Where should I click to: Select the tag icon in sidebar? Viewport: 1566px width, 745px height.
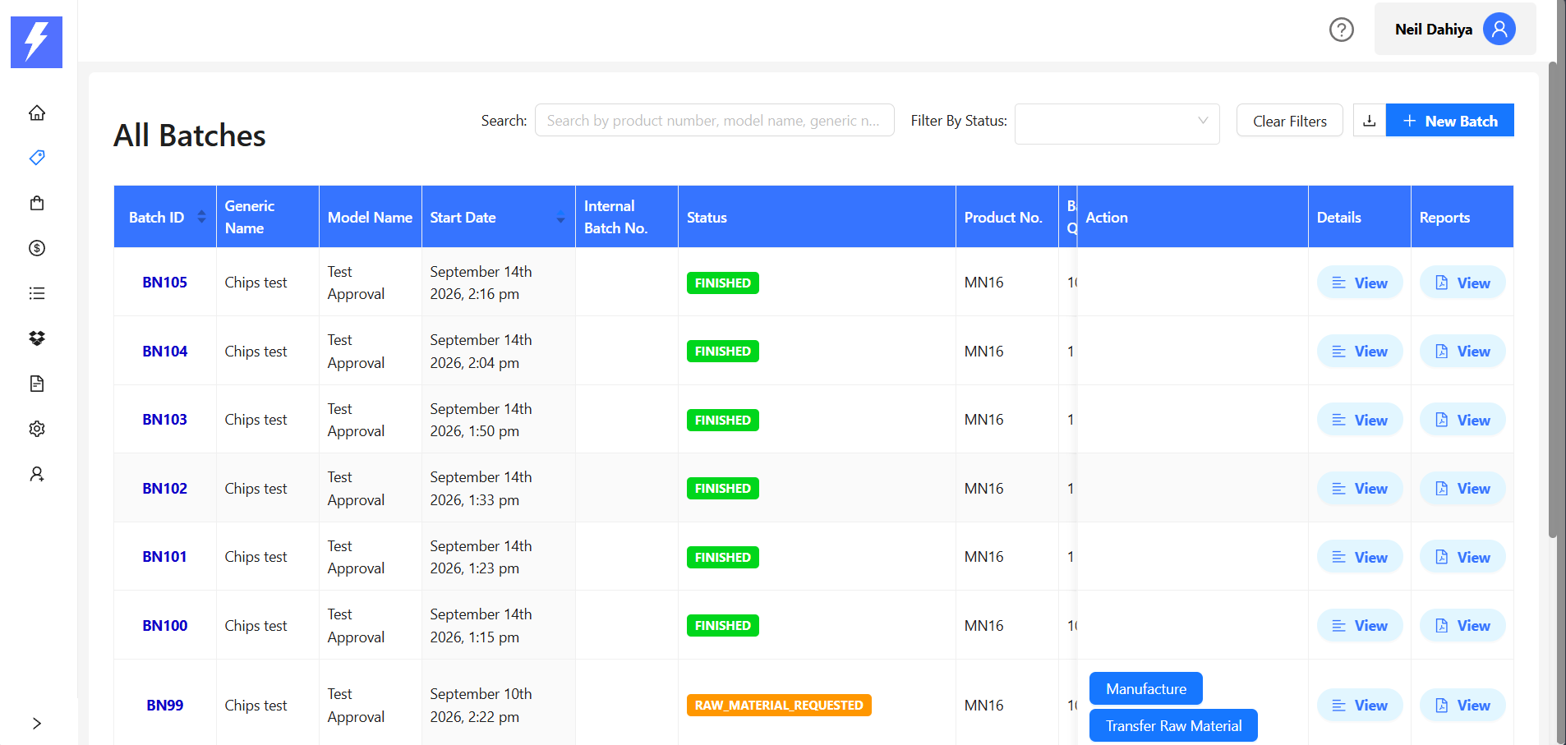pos(37,158)
